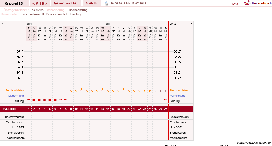
Task: Click the Verwendung value 'Beobachtung'
Action: [x=78, y=10]
